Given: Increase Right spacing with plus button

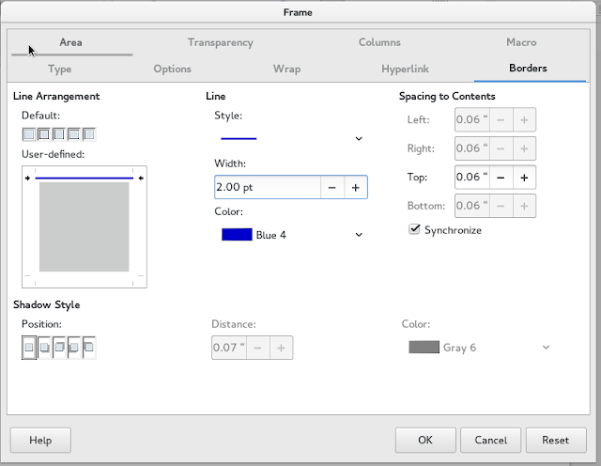Looking at the screenshot, I should click(524, 148).
